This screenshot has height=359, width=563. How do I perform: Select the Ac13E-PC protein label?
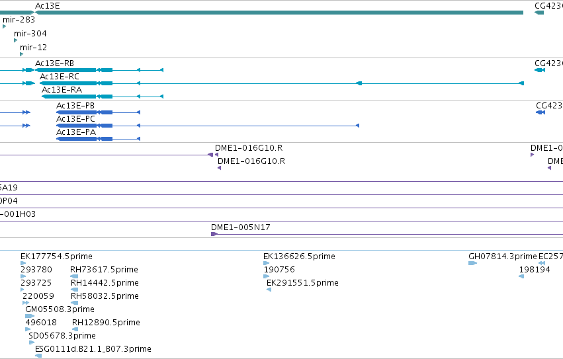76,119
